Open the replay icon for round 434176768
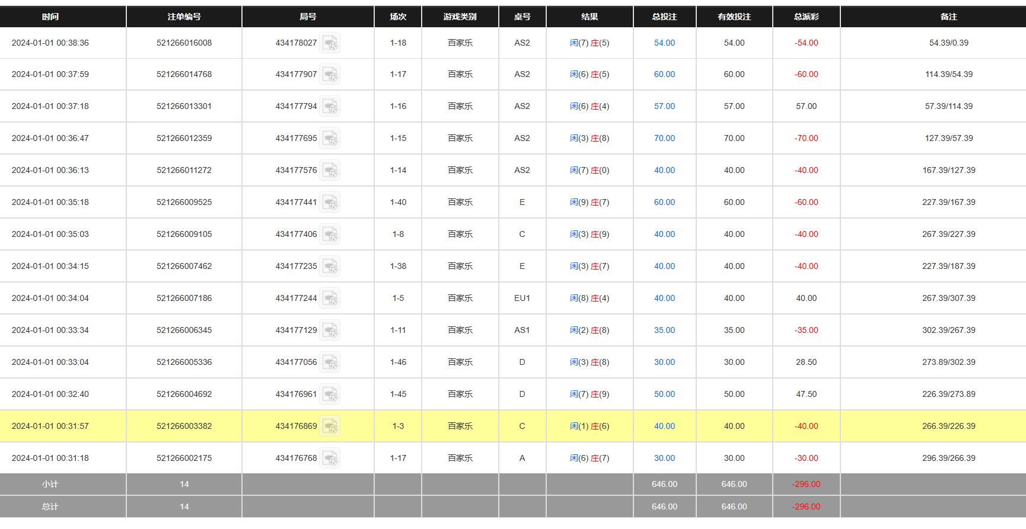The width and height of the screenshot is (1026, 529). click(x=330, y=458)
